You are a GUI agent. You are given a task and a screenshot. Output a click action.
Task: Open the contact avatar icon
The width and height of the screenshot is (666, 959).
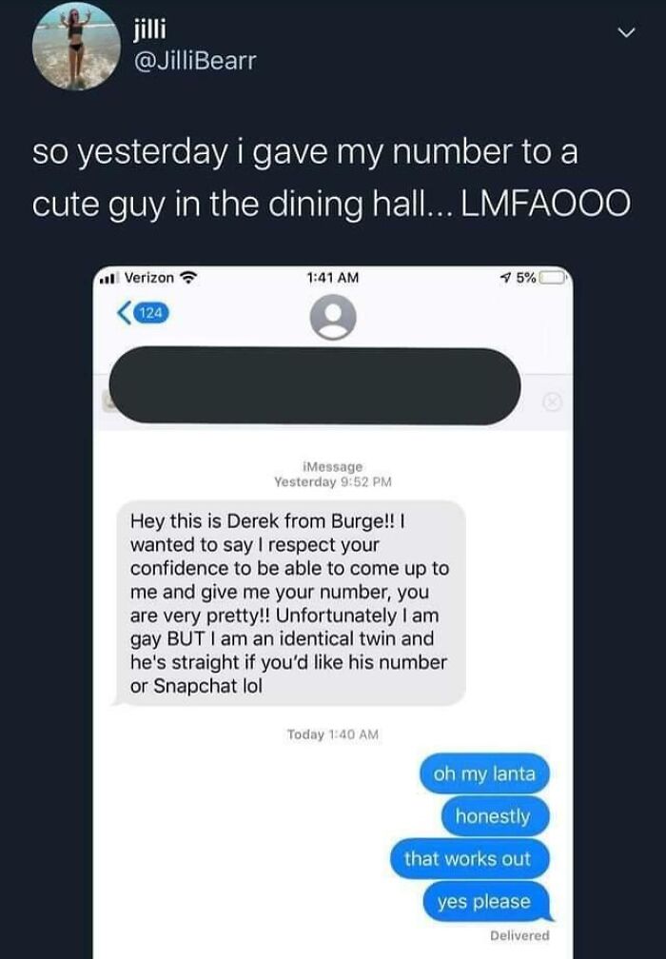point(333,317)
